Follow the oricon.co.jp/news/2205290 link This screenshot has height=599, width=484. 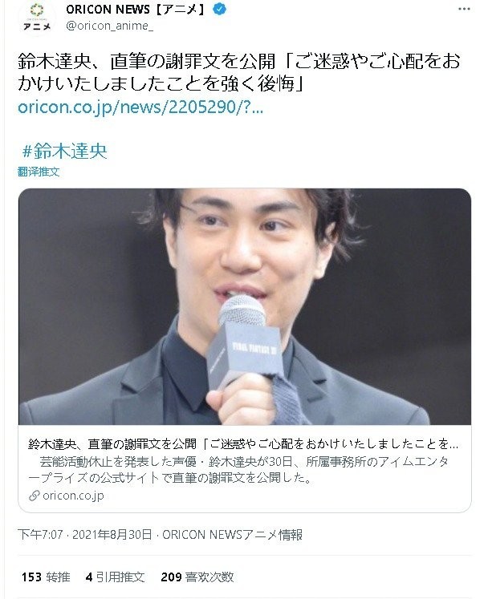click(140, 107)
